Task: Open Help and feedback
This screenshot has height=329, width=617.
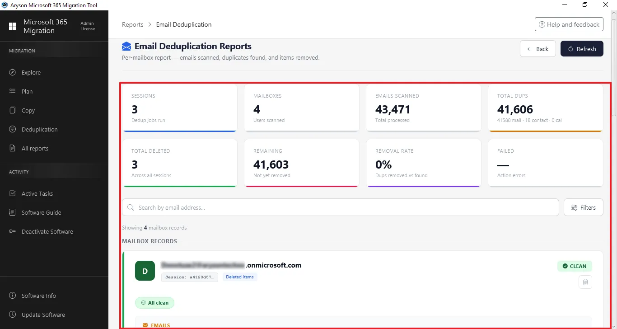Action: click(569, 24)
